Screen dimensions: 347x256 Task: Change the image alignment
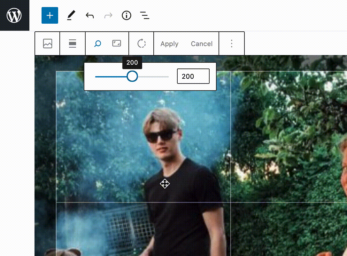(73, 44)
